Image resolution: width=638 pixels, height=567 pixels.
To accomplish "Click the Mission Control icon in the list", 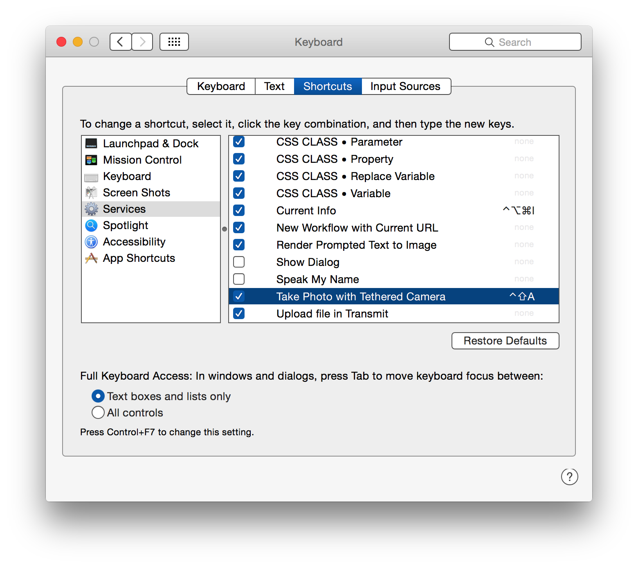I will (91, 160).
